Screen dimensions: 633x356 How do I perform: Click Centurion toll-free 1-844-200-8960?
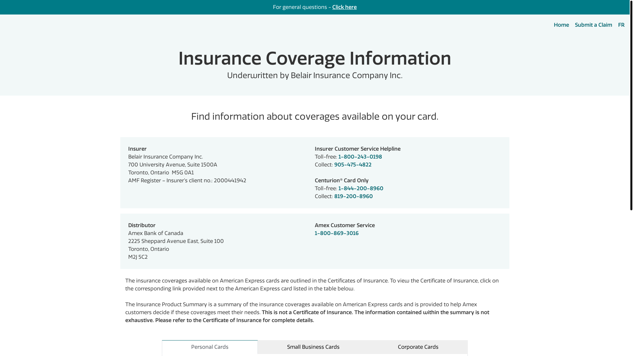point(361,188)
